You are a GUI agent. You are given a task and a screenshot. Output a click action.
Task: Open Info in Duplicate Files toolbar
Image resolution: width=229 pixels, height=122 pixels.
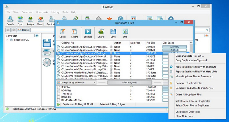pos(125,33)
